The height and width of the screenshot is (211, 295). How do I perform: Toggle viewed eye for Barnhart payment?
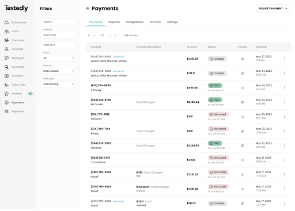tap(243, 117)
